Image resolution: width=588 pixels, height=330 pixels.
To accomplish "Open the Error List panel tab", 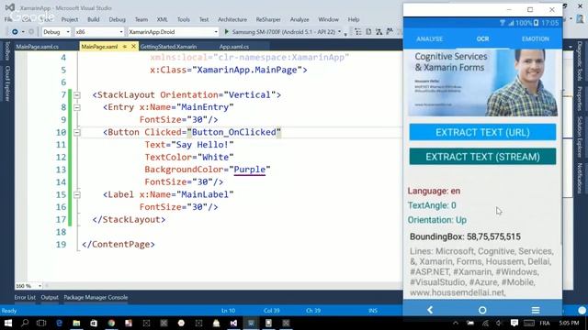I will coord(25,297).
